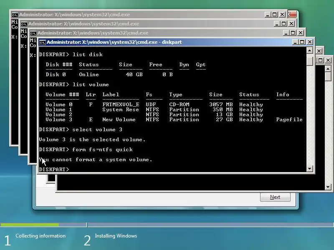Click the cmd icon of the second cmd window
Image resolution: width=334 pixels, height=250 pixels.
click(24, 24)
